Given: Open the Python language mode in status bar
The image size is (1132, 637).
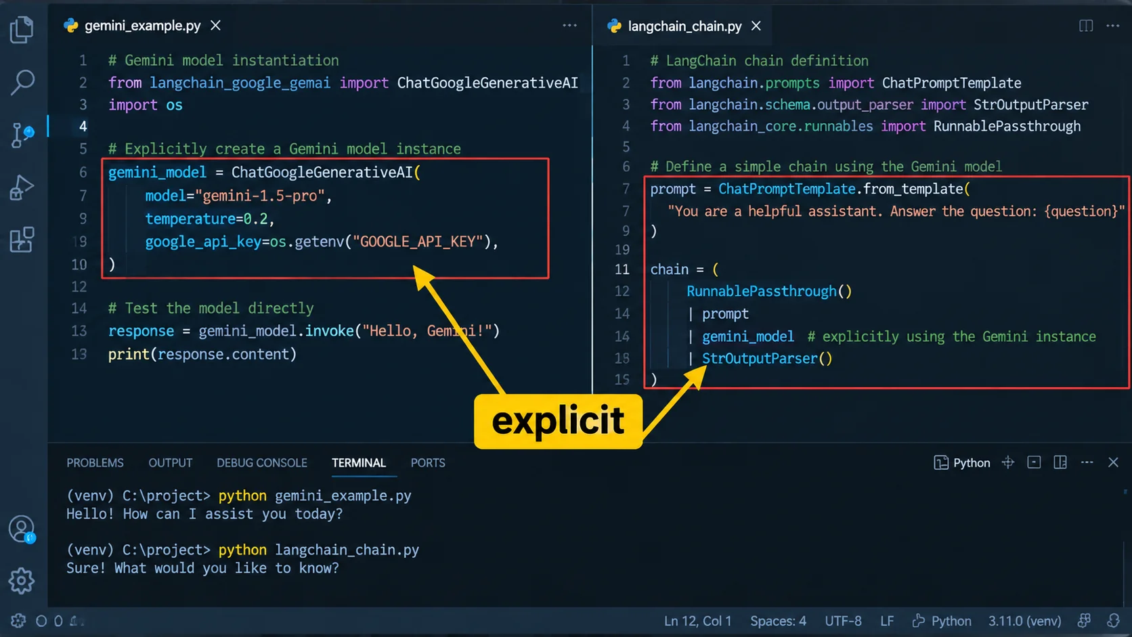Looking at the screenshot, I should coord(942,621).
